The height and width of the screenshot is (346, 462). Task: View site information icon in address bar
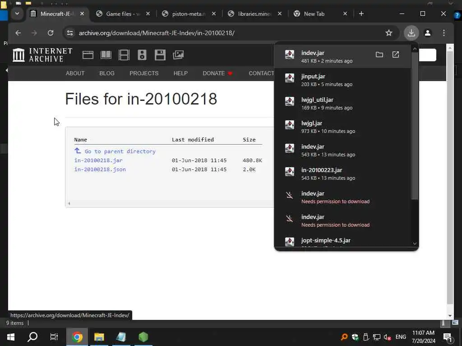click(70, 33)
